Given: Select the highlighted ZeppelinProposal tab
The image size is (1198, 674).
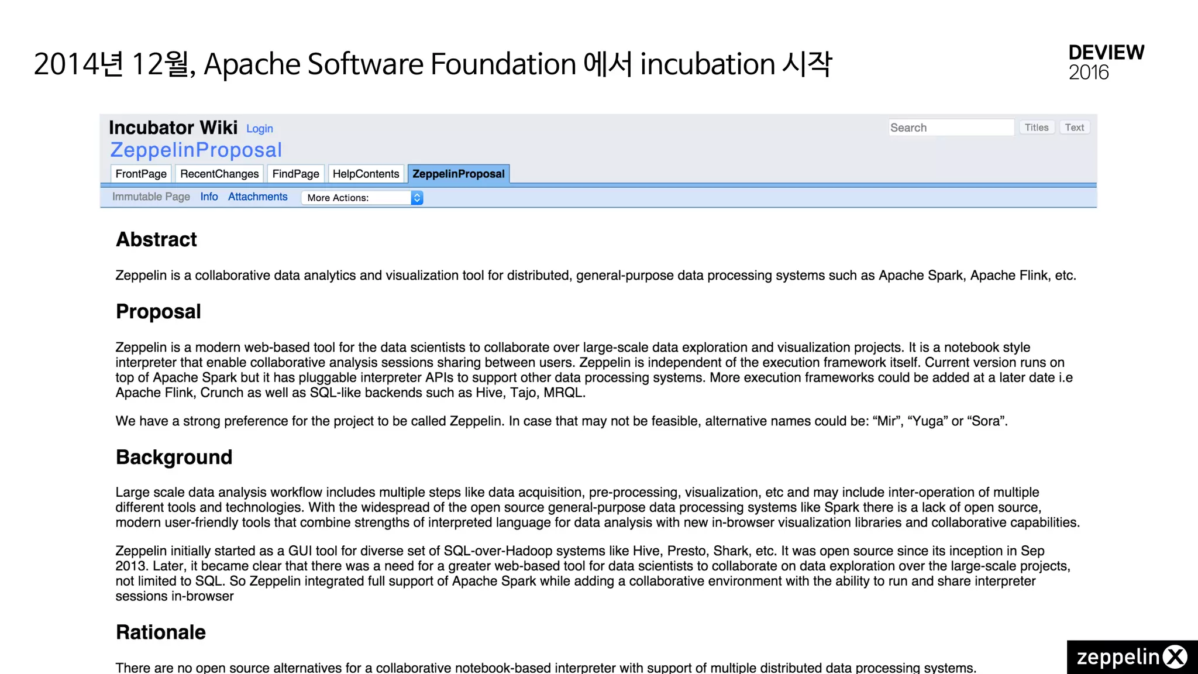Looking at the screenshot, I should click(459, 174).
